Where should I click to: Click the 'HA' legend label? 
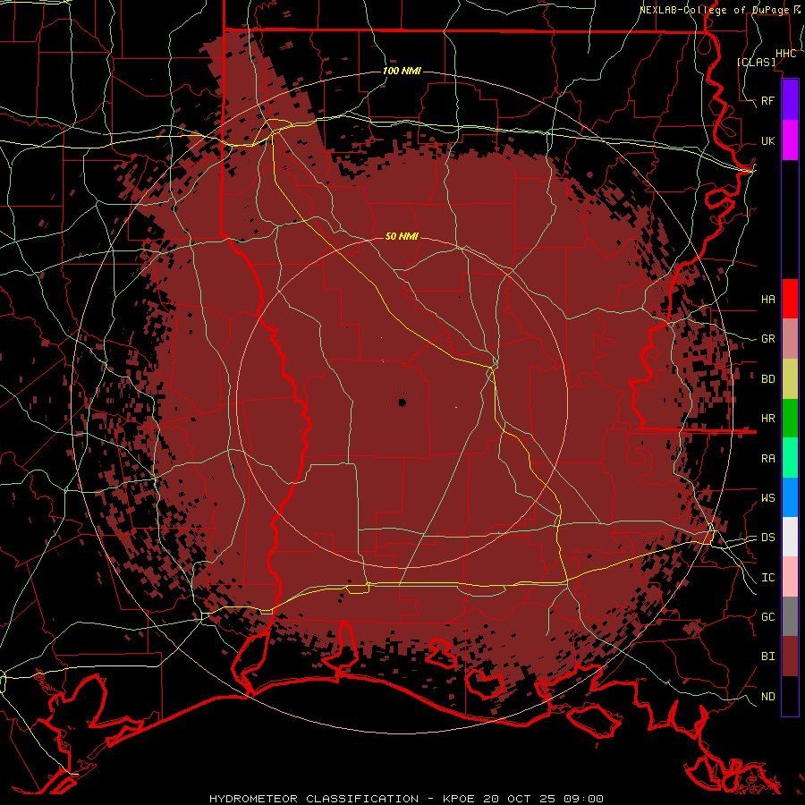tap(768, 300)
